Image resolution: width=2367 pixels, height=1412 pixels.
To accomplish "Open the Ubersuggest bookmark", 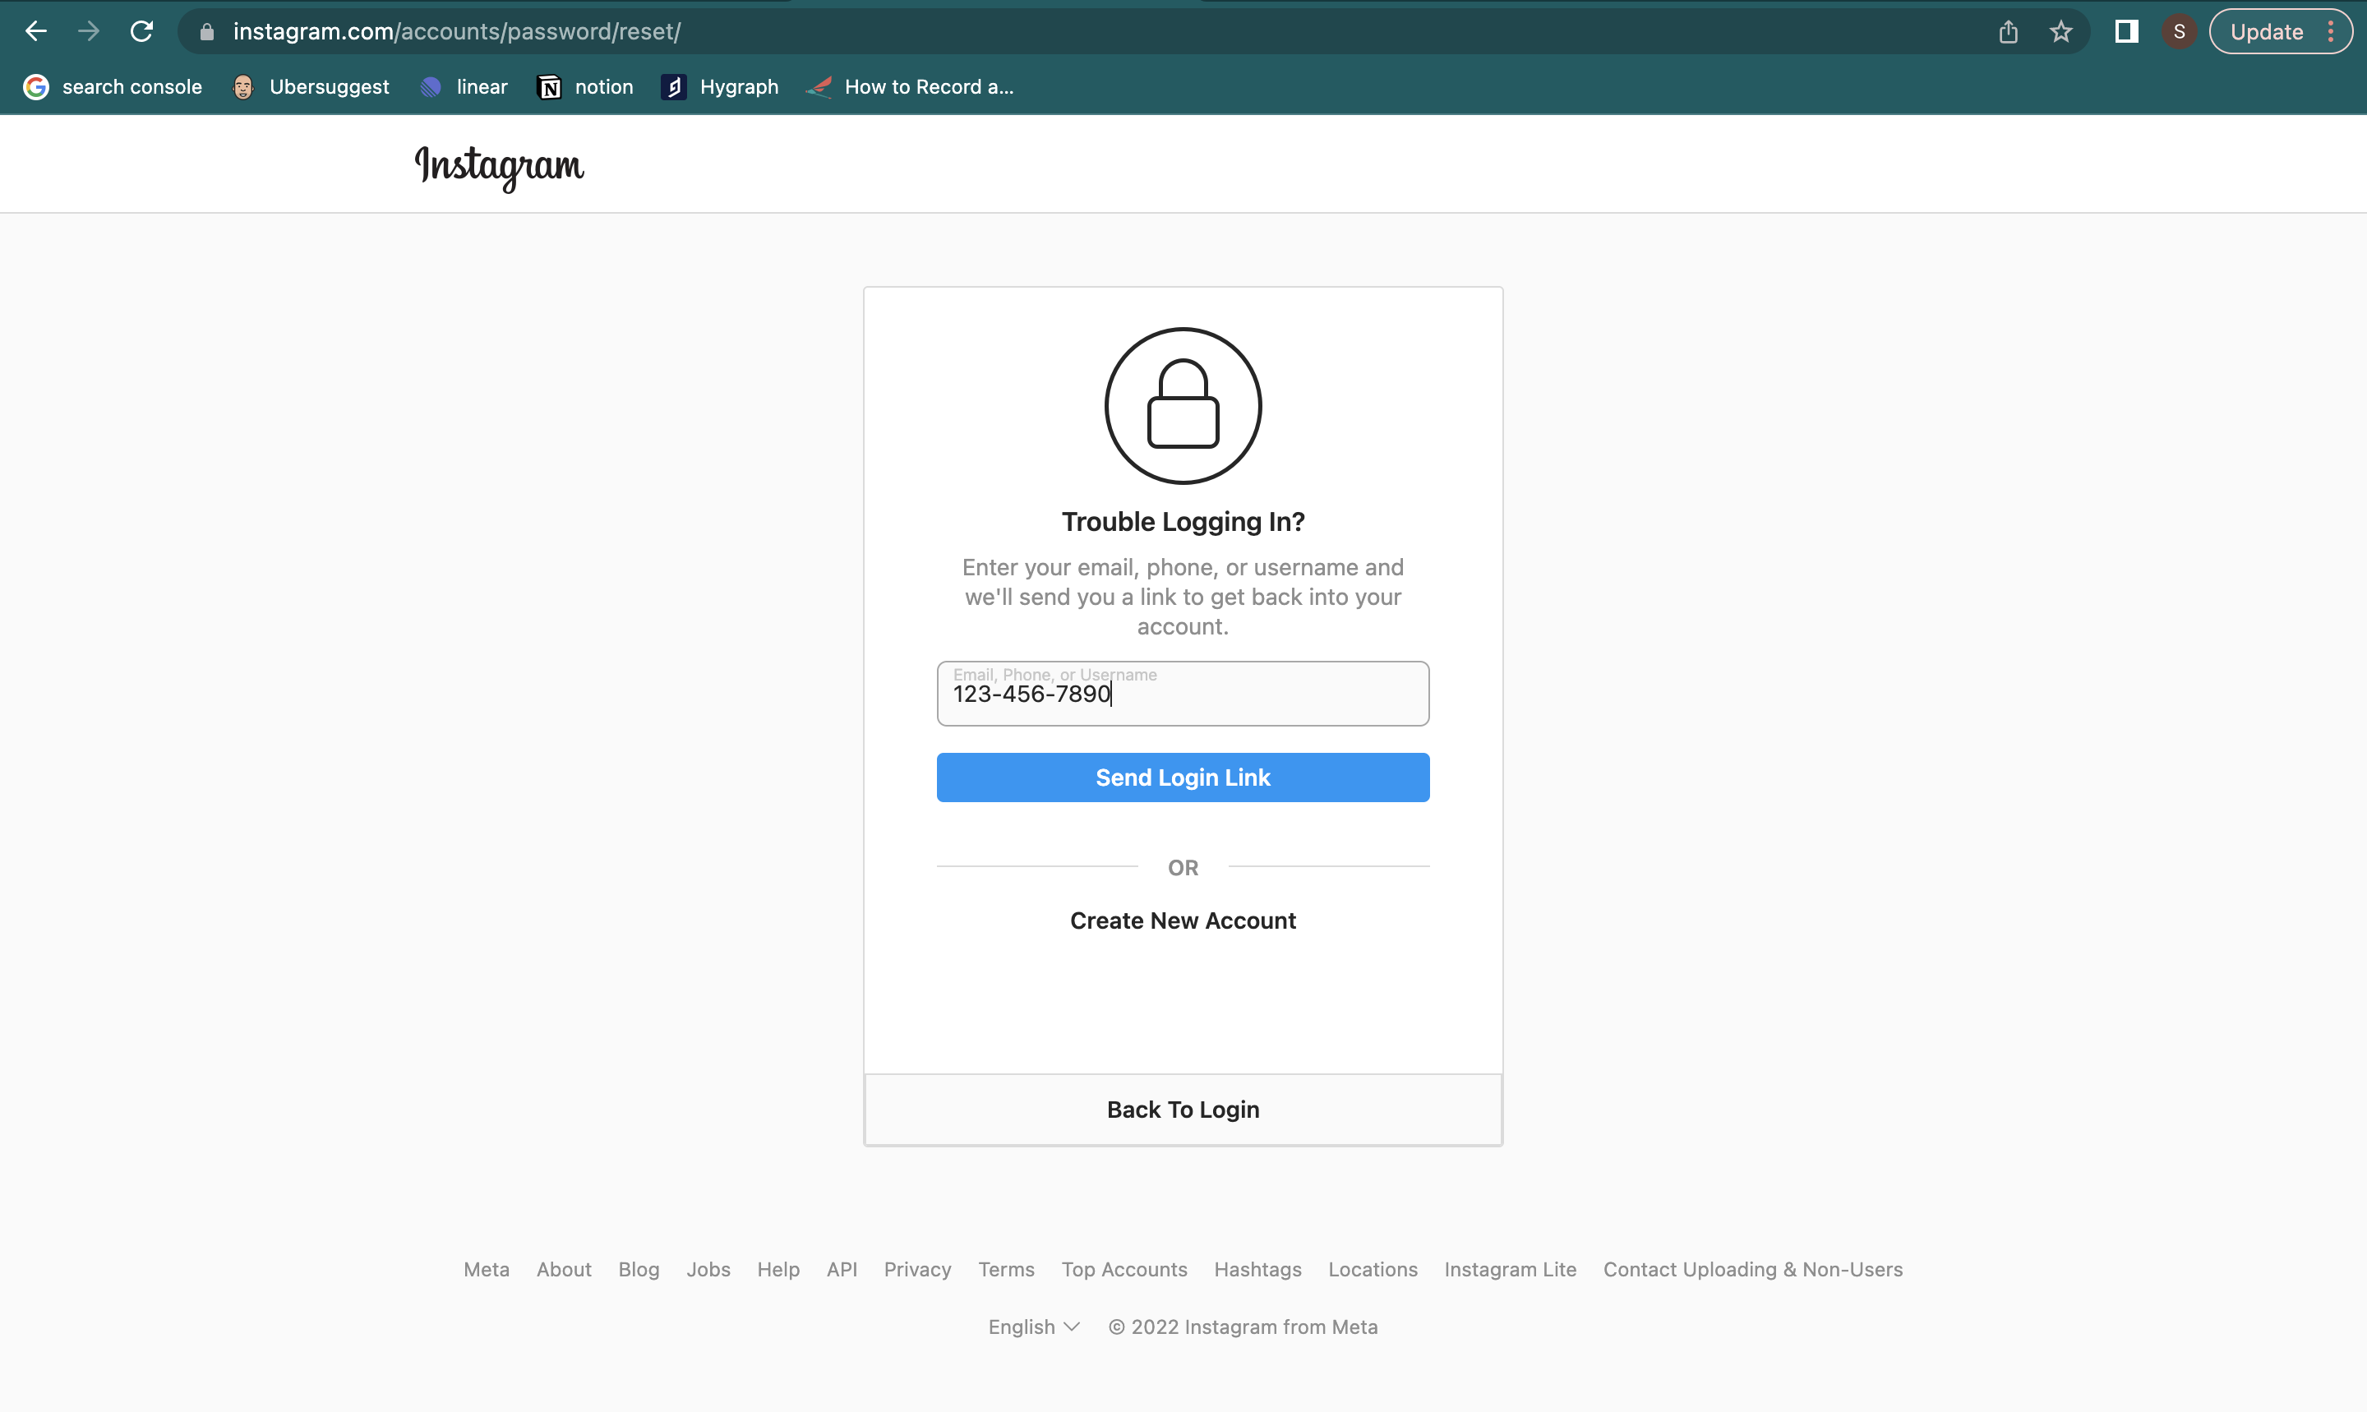I will point(311,86).
